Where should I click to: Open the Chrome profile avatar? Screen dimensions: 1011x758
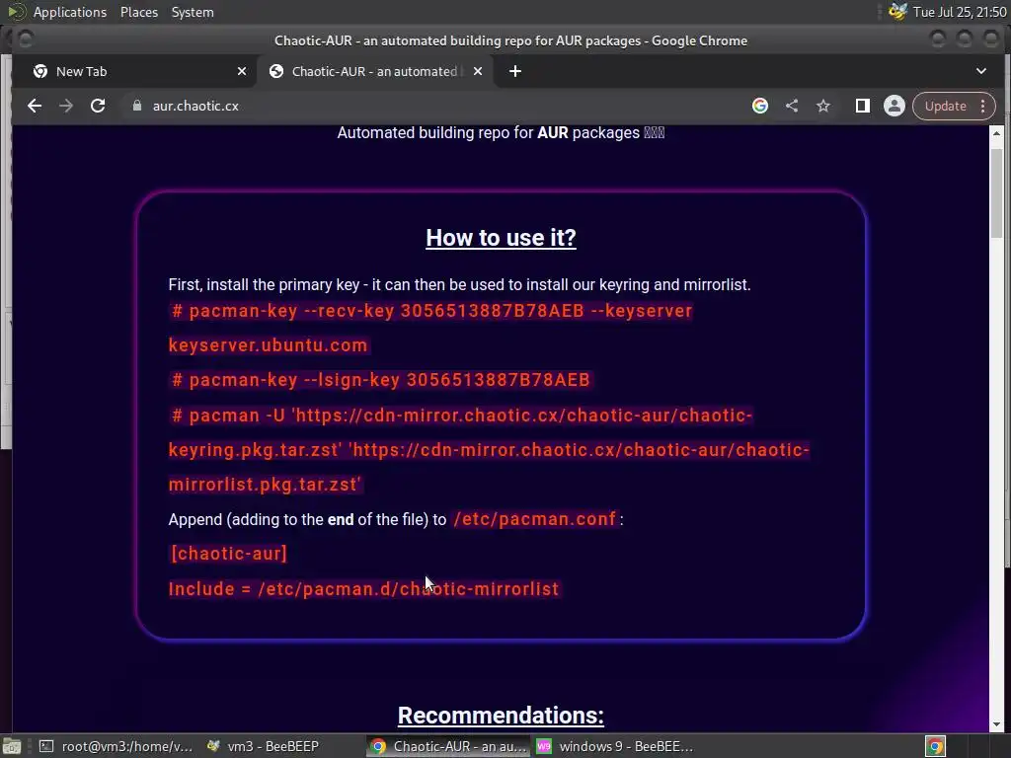[894, 106]
